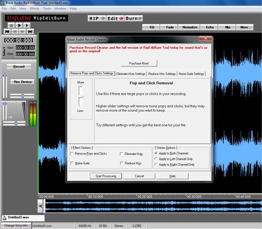Open the More effects button
The height and width of the screenshot is (229, 262).
(x=244, y=27)
